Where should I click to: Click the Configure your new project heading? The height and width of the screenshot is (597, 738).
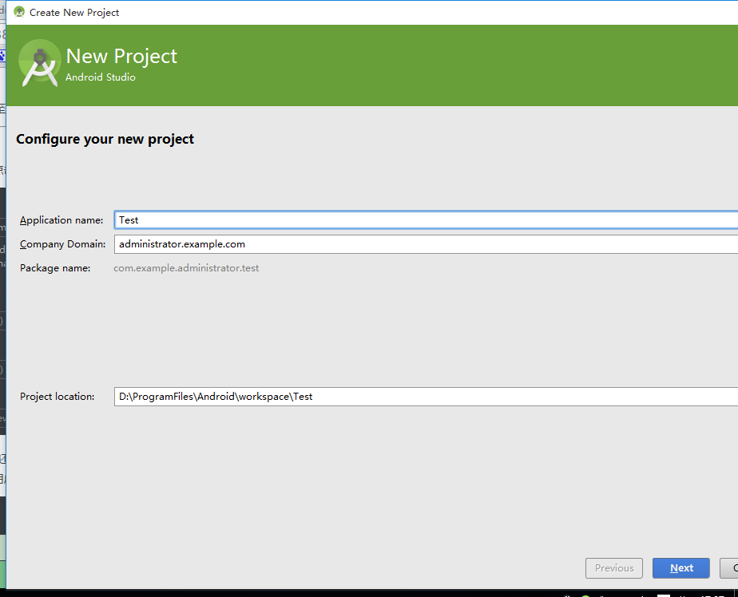tap(105, 139)
